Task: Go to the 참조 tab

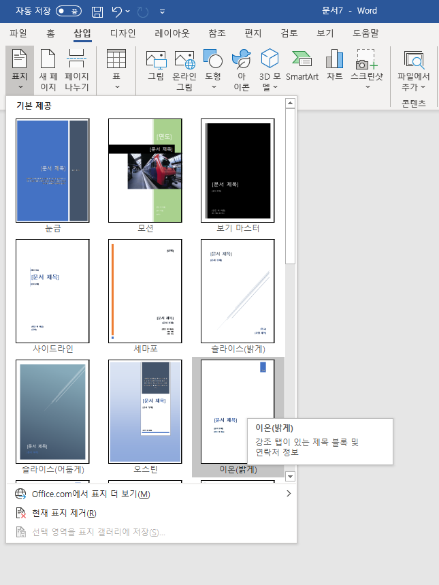Action: (x=217, y=33)
